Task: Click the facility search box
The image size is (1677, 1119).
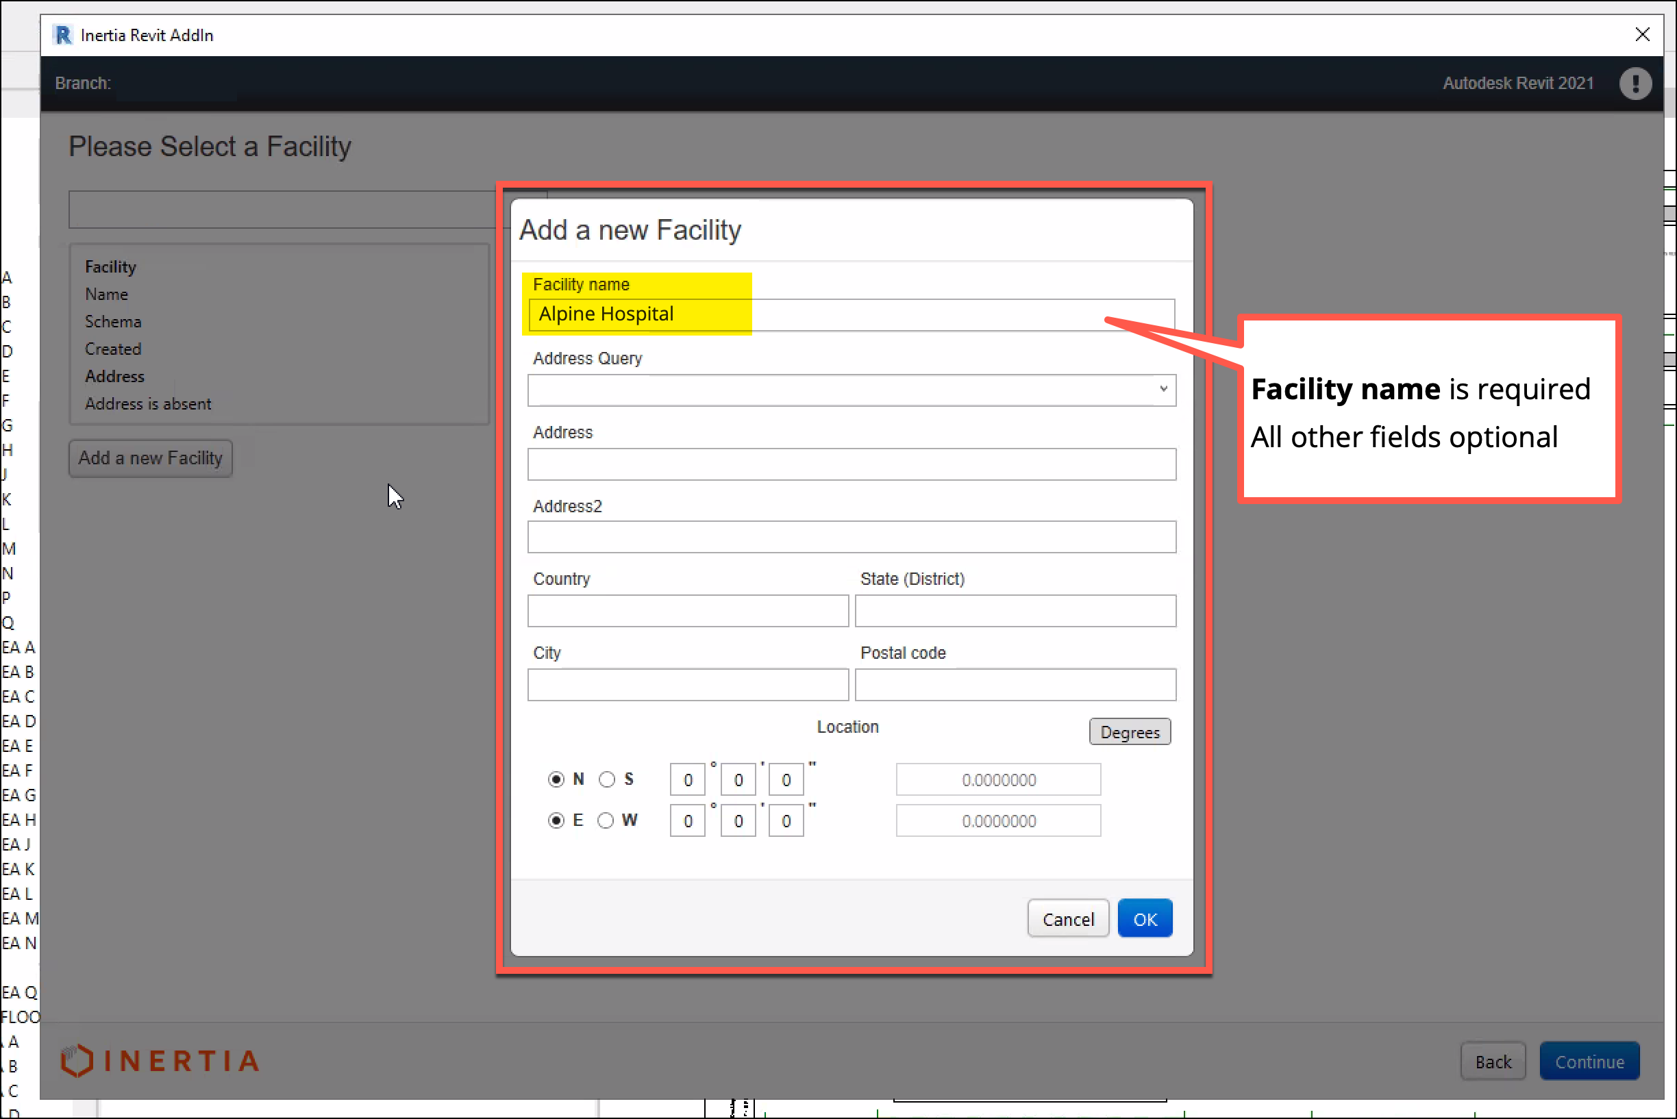Action: [x=286, y=210]
